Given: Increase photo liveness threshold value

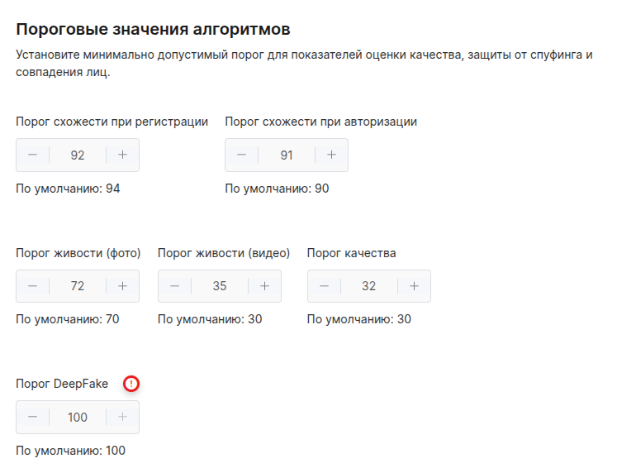Looking at the screenshot, I should coord(122,286).
